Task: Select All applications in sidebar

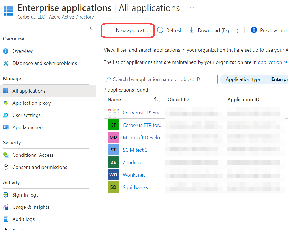Action: click(x=48, y=91)
